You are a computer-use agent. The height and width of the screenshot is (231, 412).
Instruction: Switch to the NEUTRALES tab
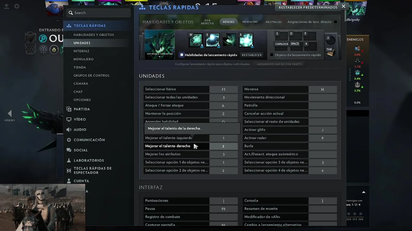click(274, 22)
